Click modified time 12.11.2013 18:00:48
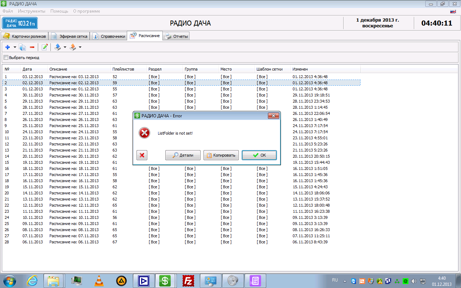This screenshot has width=461, height=288. tap(311, 205)
